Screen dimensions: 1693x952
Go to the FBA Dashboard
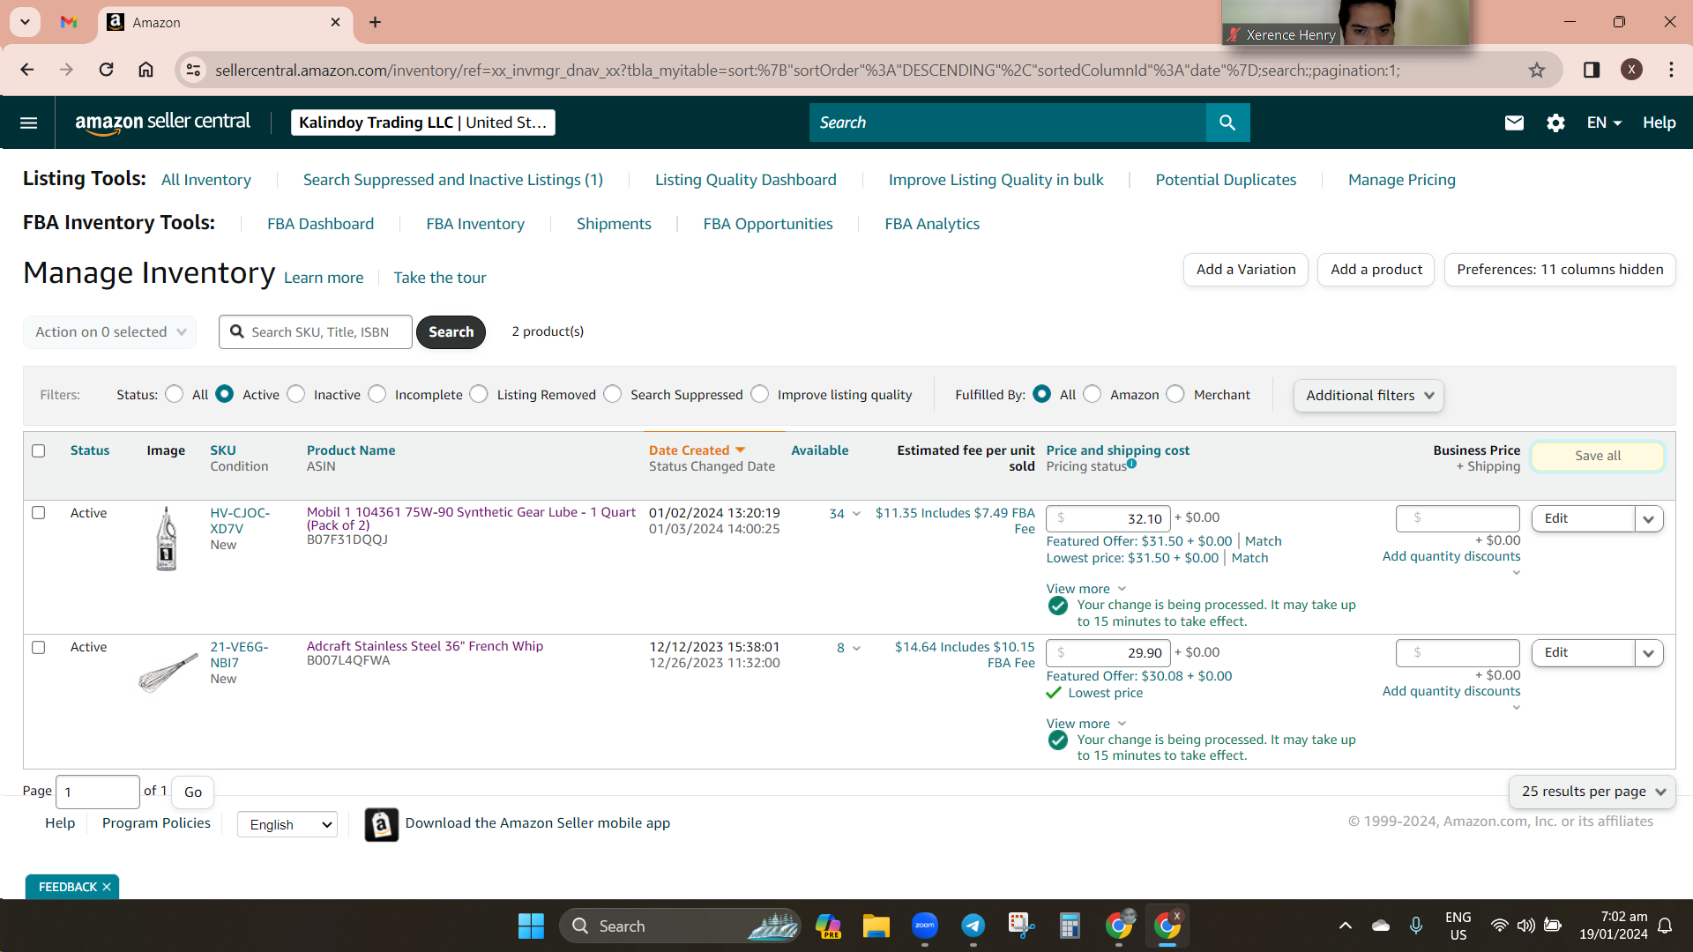coord(320,224)
